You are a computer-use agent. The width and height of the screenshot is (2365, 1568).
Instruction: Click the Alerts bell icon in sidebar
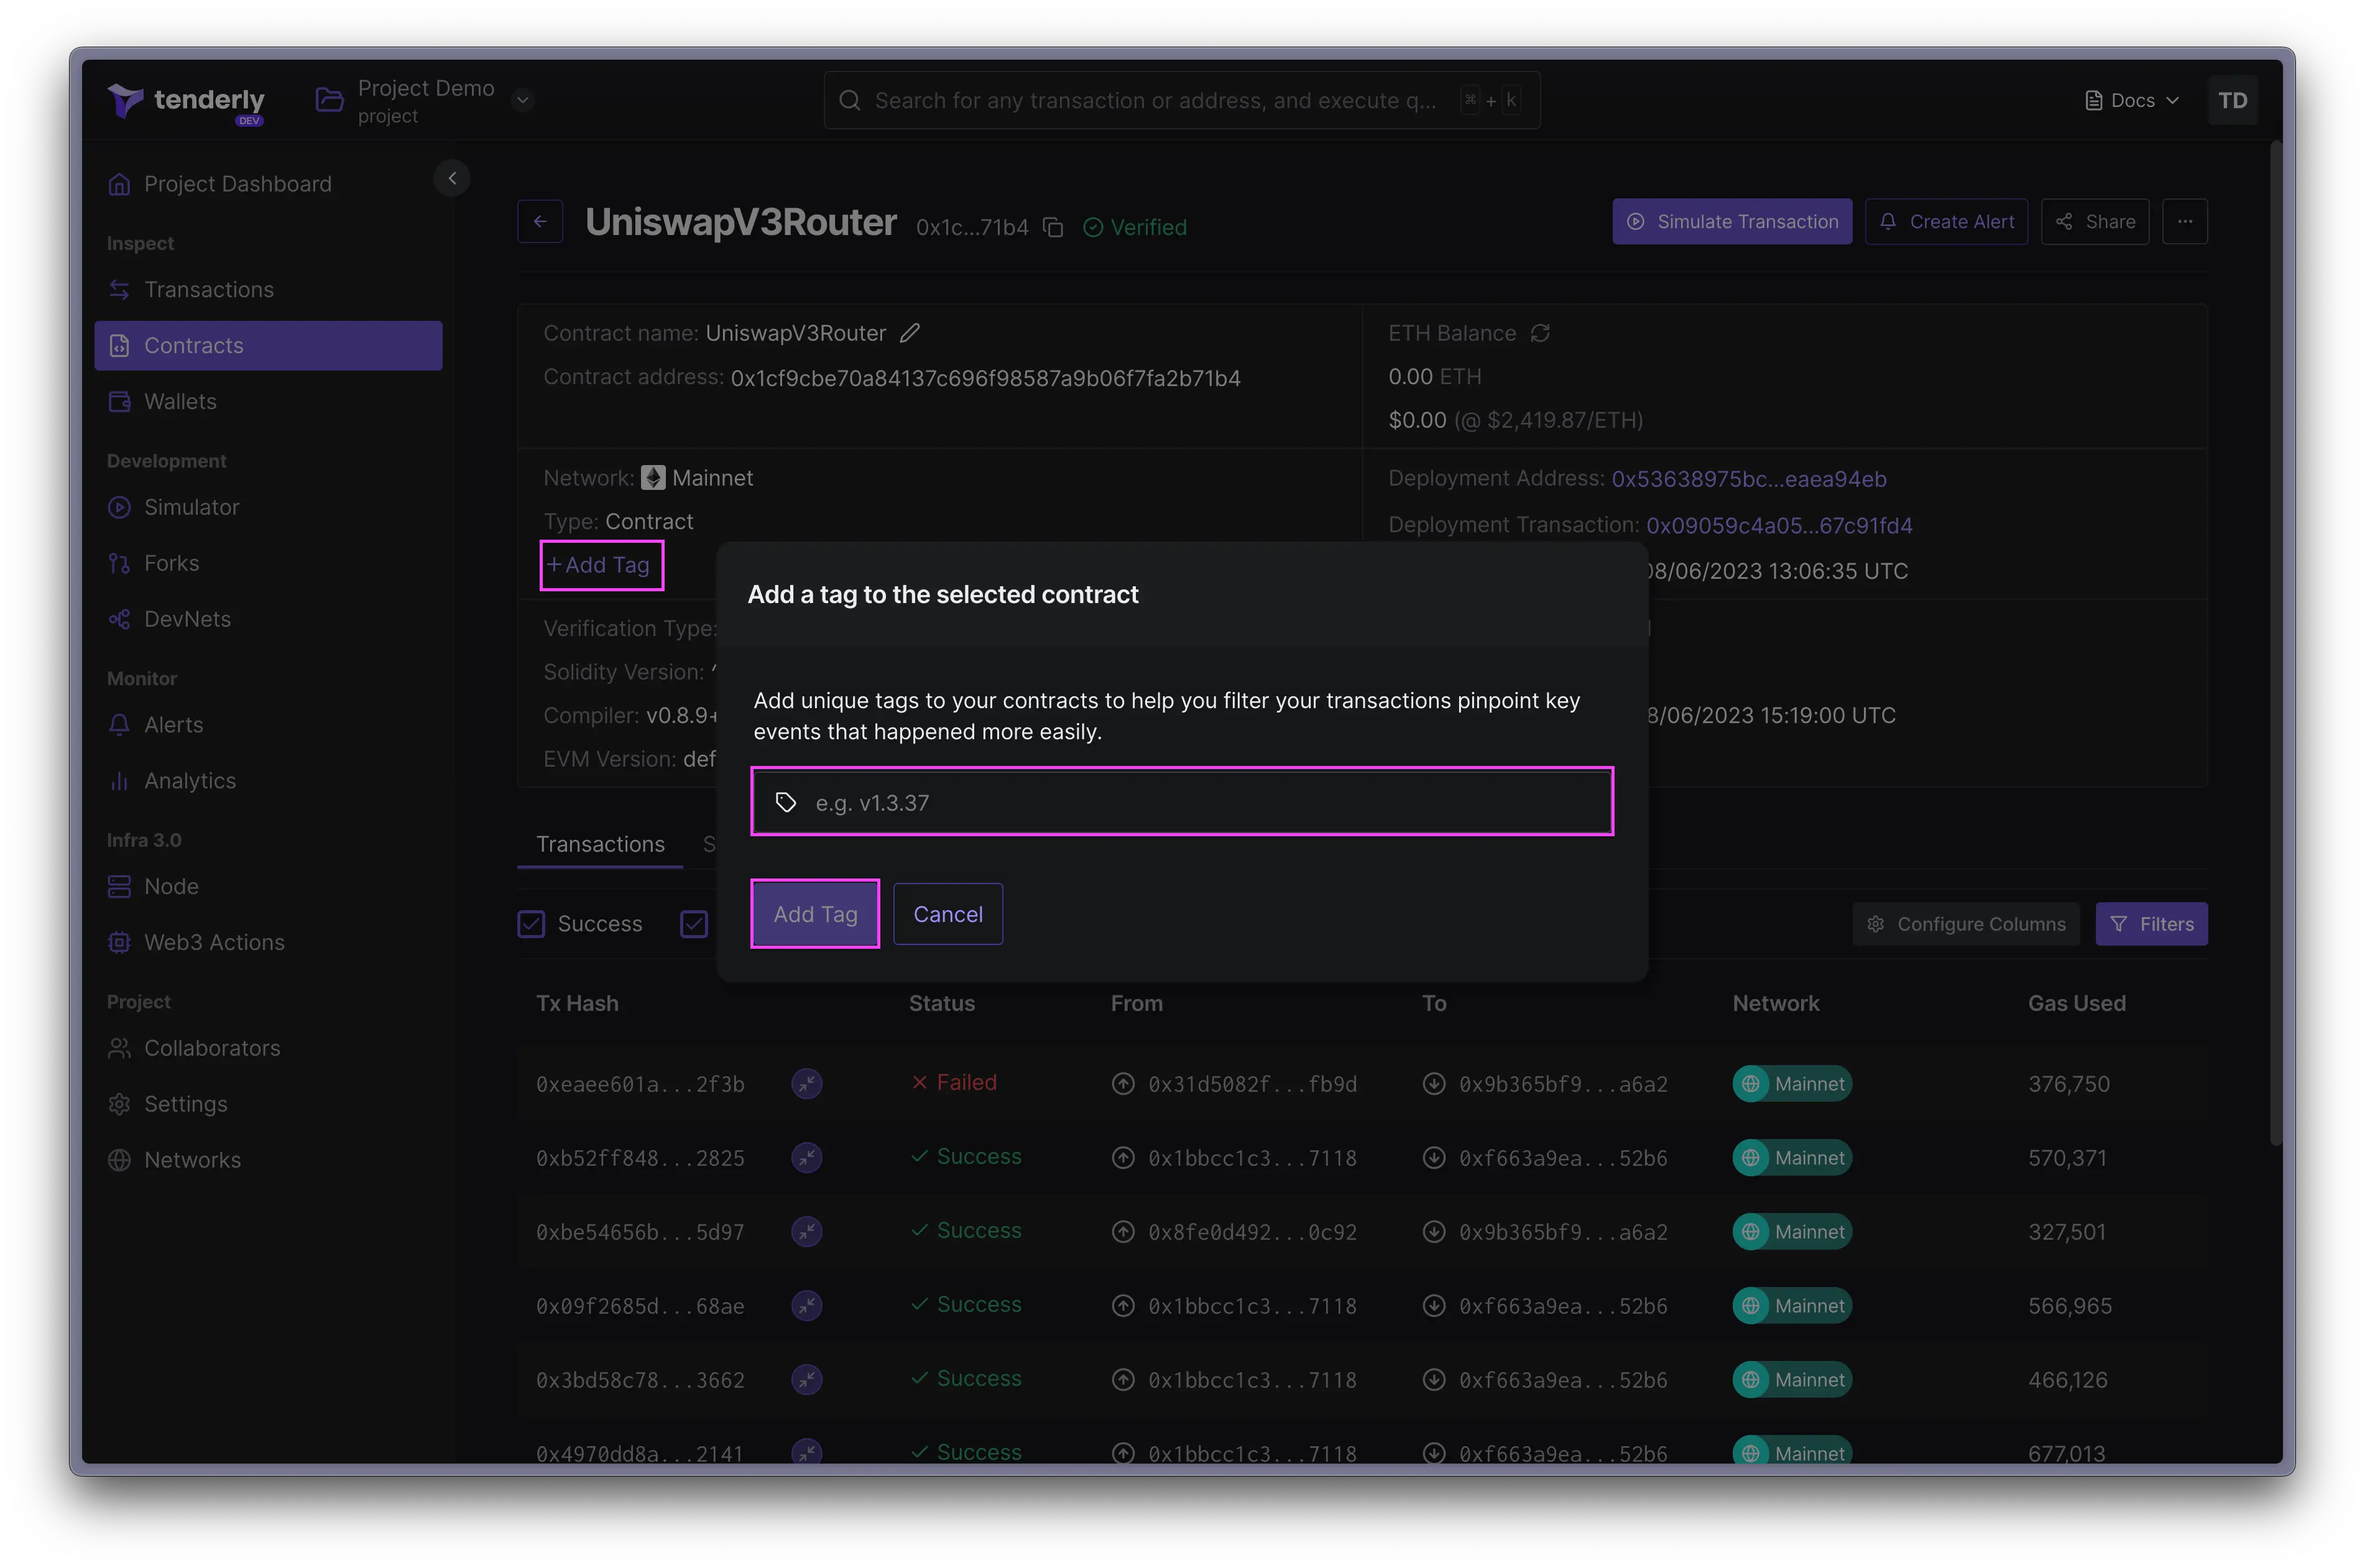pos(119,724)
